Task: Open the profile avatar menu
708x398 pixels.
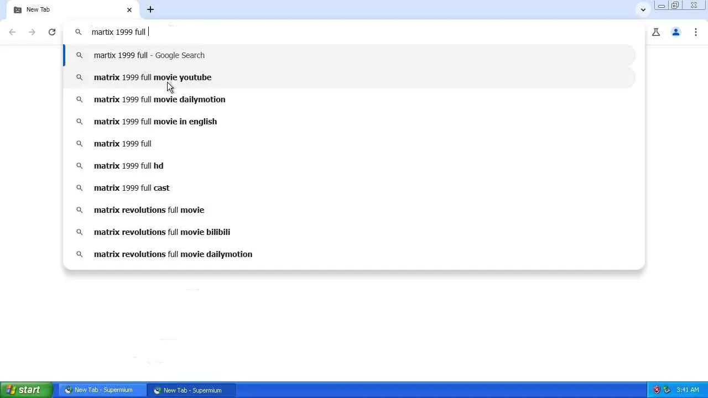Action: click(676, 32)
